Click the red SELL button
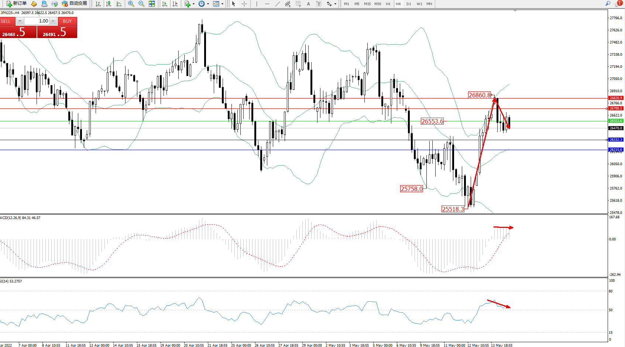The image size is (625, 347). [7, 21]
